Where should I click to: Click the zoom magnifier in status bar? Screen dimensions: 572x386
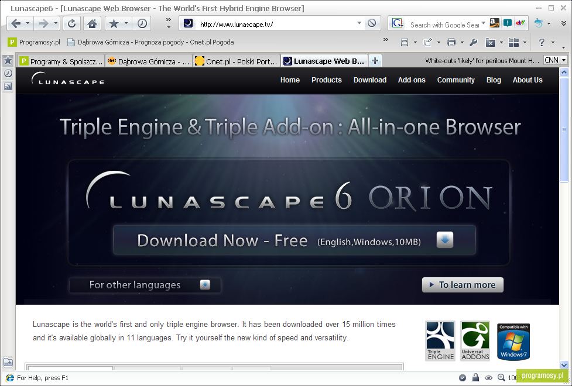pyautogui.click(x=502, y=378)
